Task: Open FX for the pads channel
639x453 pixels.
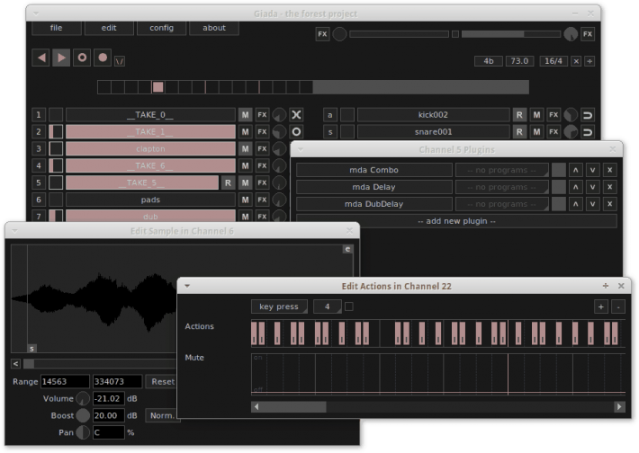Action: click(x=262, y=200)
